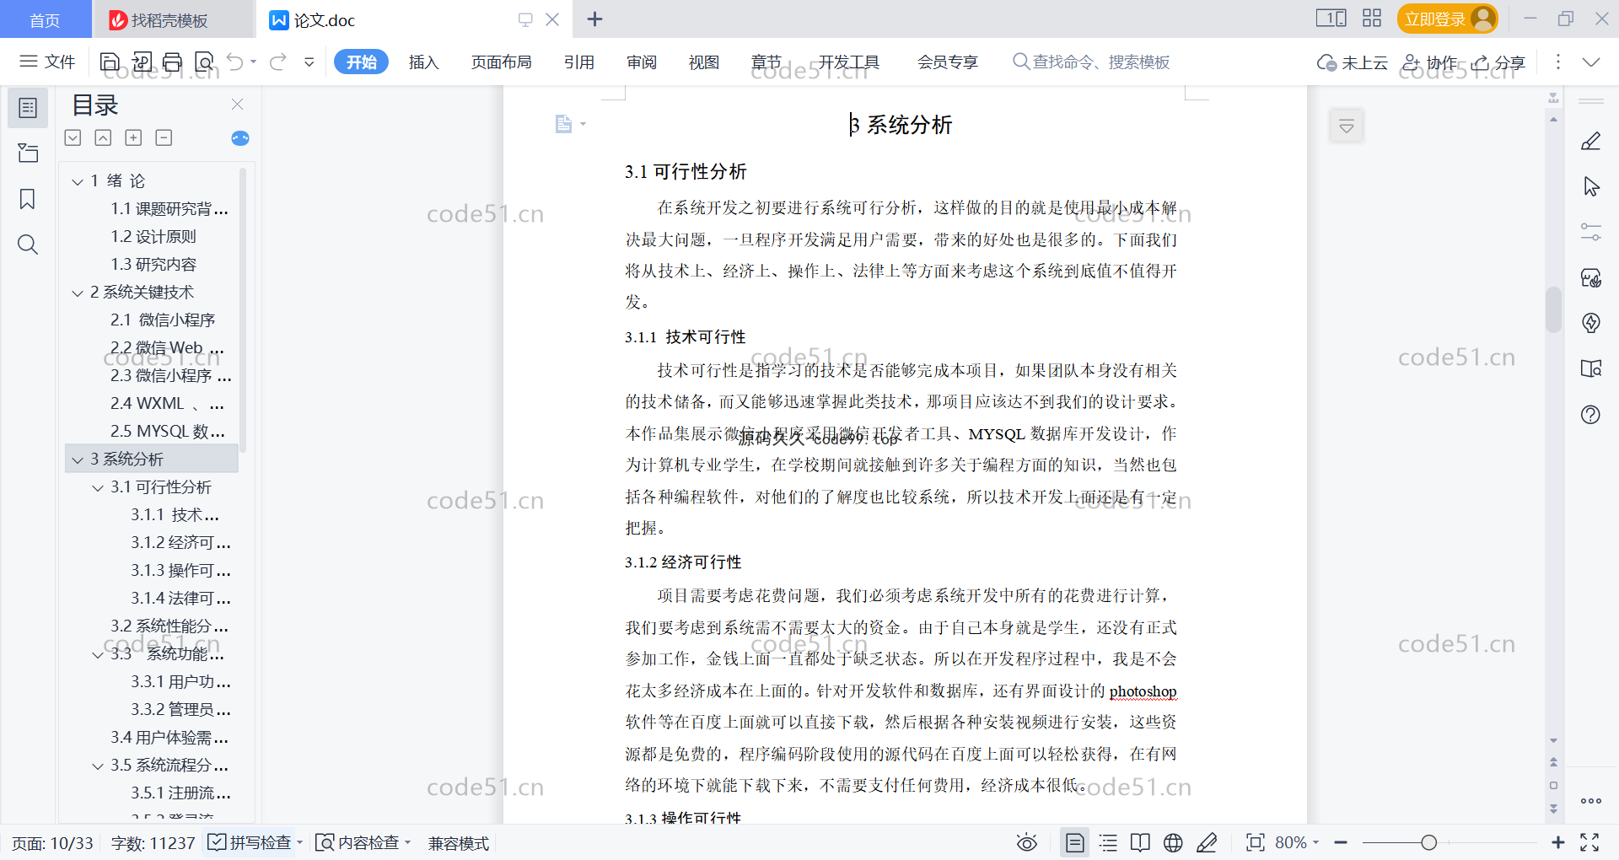This screenshot has height=860, width=1619.
Task: Switch to reading layout view
Action: (1140, 842)
